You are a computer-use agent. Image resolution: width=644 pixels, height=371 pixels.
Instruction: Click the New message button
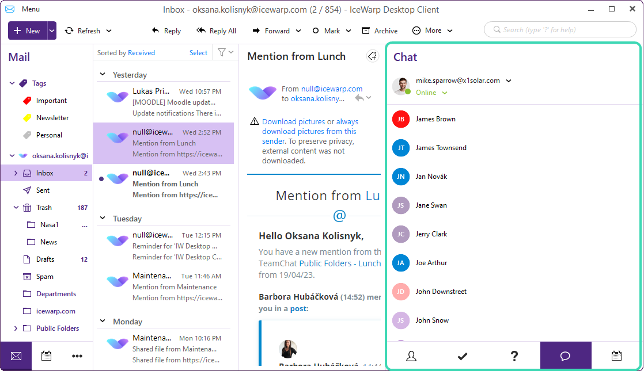pos(28,30)
